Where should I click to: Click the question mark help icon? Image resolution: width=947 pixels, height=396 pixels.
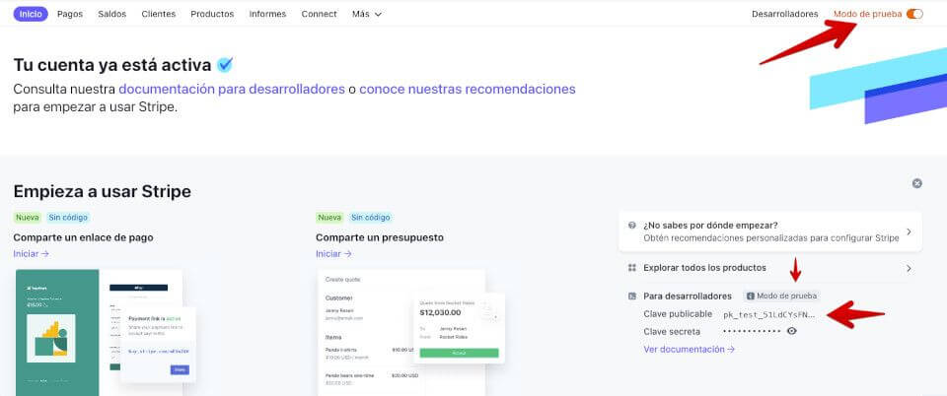(x=632, y=225)
